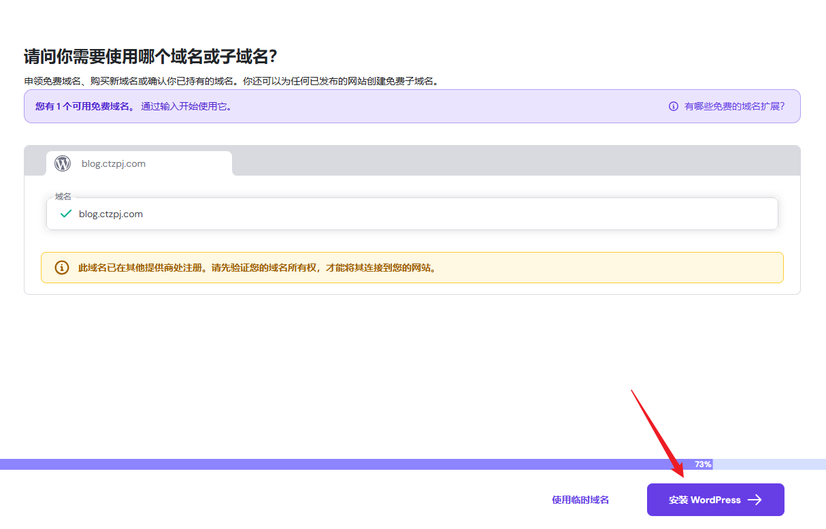Open the 有哪些免费的域名扩展? link
This screenshot has height=529, width=826.
click(x=734, y=106)
